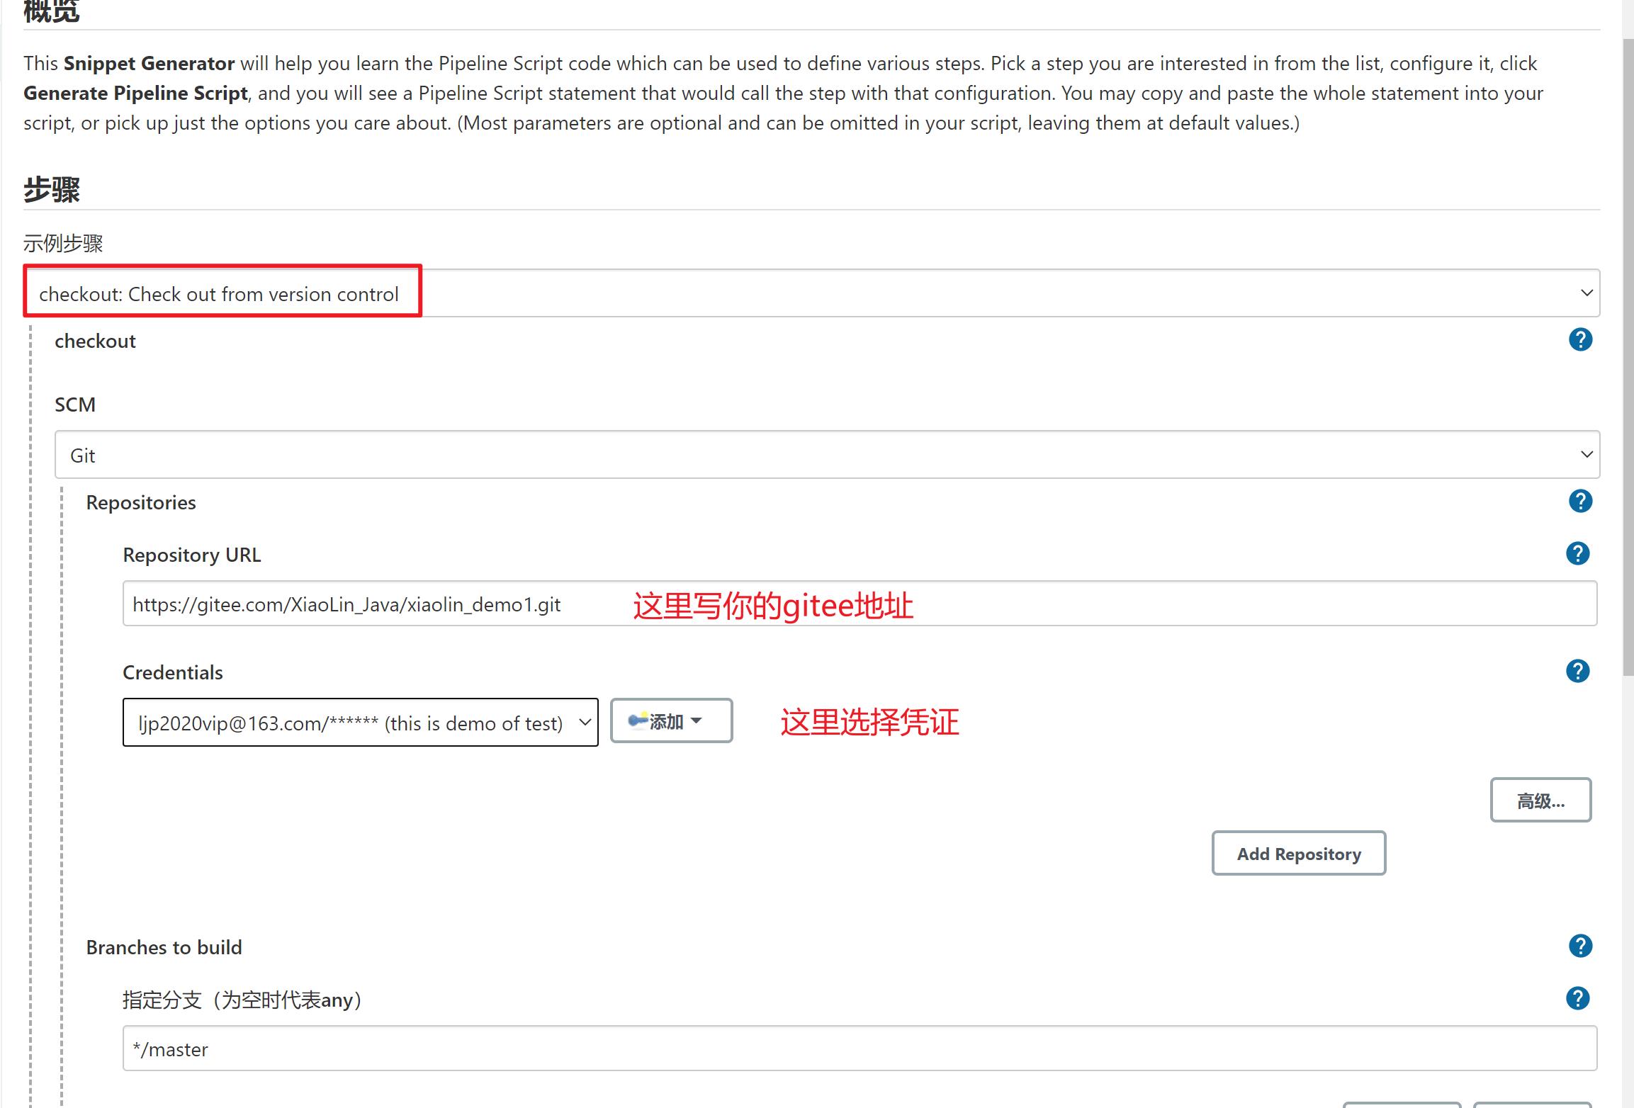Viewport: 1634px width, 1108px height.
Task: Click the 示例步骤 label
Action: pos(63,244)
